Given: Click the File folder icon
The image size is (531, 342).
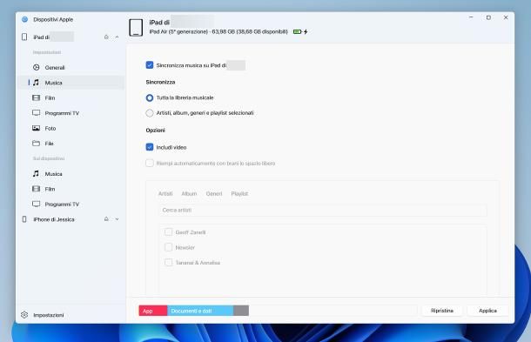Looking at the screenshot, I should pos(36,144).
